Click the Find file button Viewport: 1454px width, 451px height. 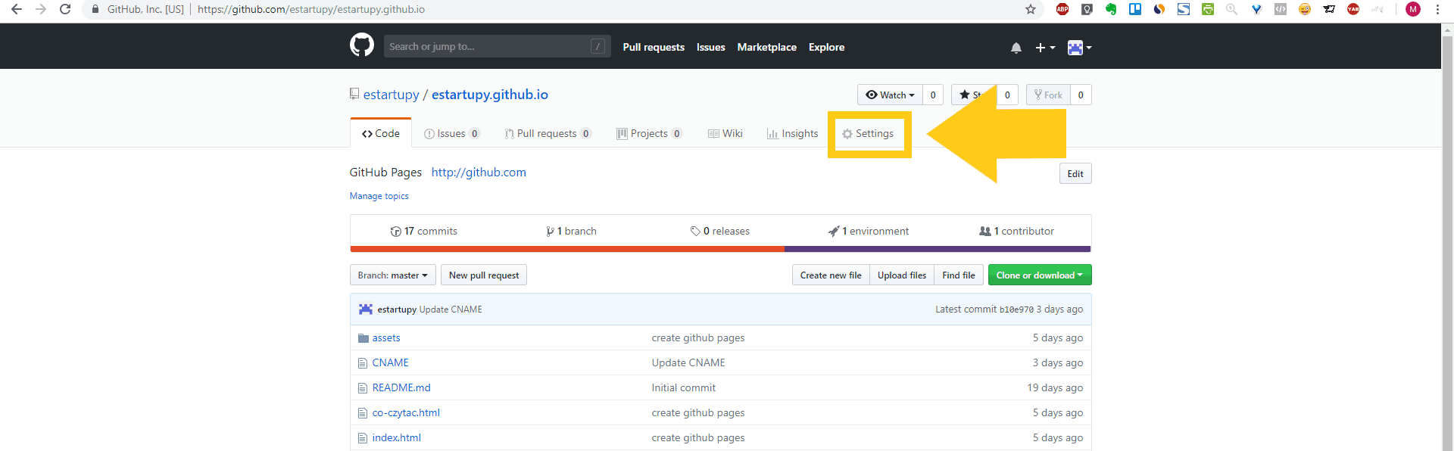959,275
